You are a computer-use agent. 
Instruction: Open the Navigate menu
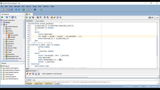(17, 6)
